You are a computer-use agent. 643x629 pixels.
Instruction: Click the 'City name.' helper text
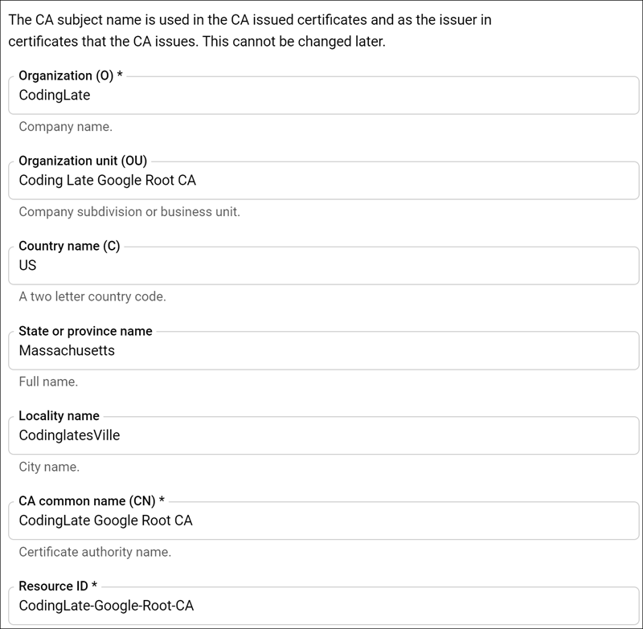point(49,467)
